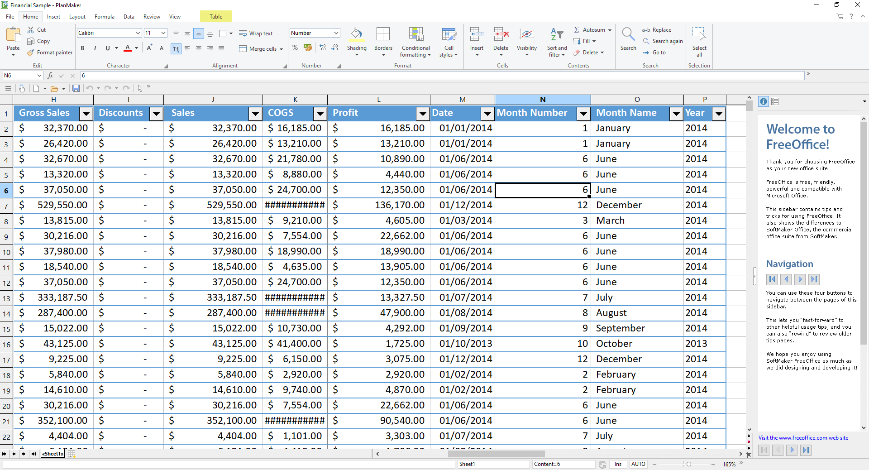Save the document with the floppy disk icon
The height and width of the screenshot is (470, 869).
pyautogui.click(x=76, y=88)
